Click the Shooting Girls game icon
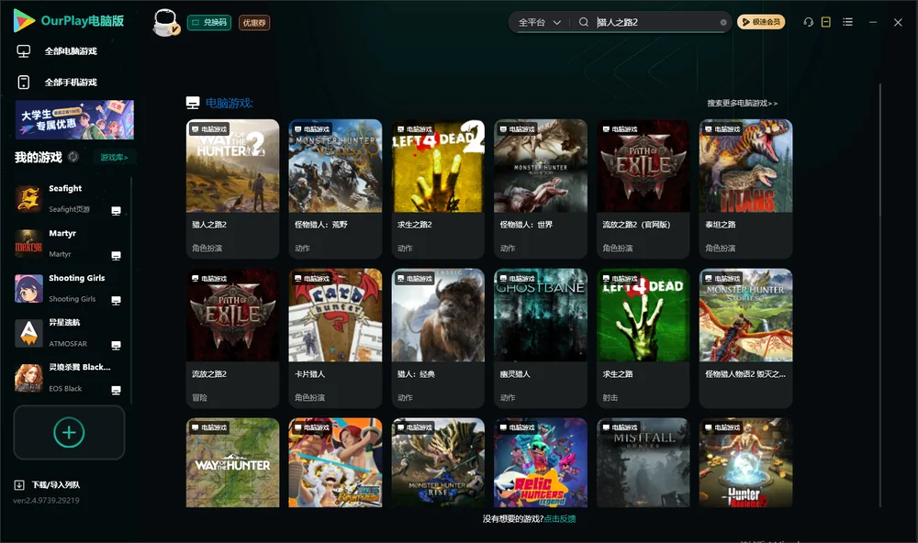The image size is (918, 543). point(28,288)
